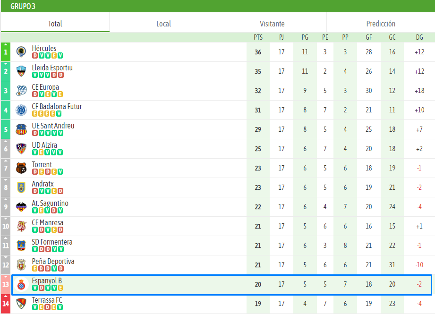Screen dimensions: 435x314
Task: Switch to the Local tab
Action: 163,23
